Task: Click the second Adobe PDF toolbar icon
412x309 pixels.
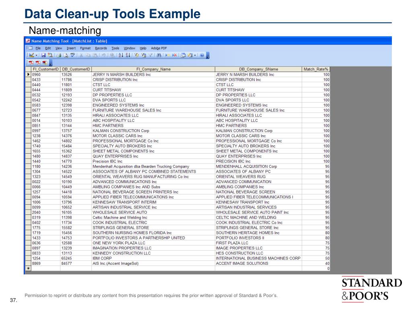Action: coord(38,62)
